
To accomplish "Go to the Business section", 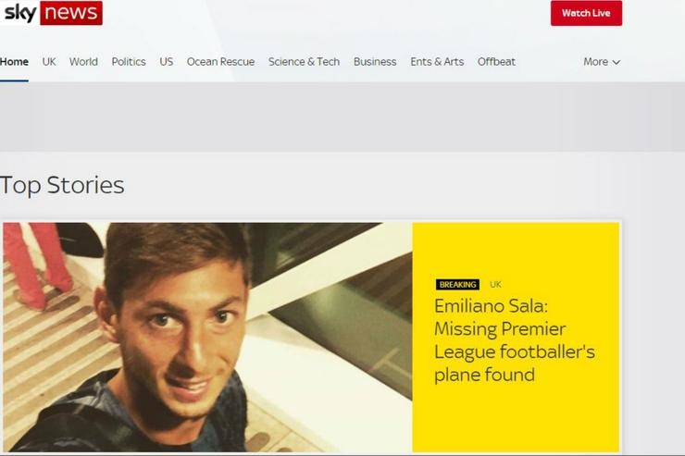I will (x=375, y=62).
